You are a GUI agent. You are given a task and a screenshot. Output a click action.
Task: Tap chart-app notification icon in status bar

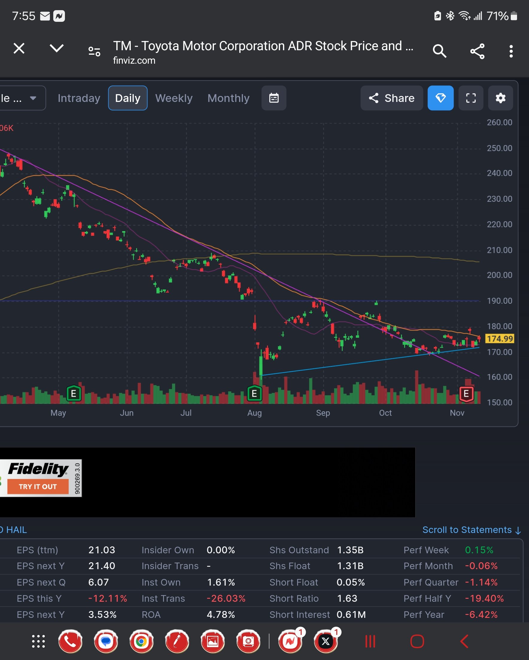[x=59, y=16]
